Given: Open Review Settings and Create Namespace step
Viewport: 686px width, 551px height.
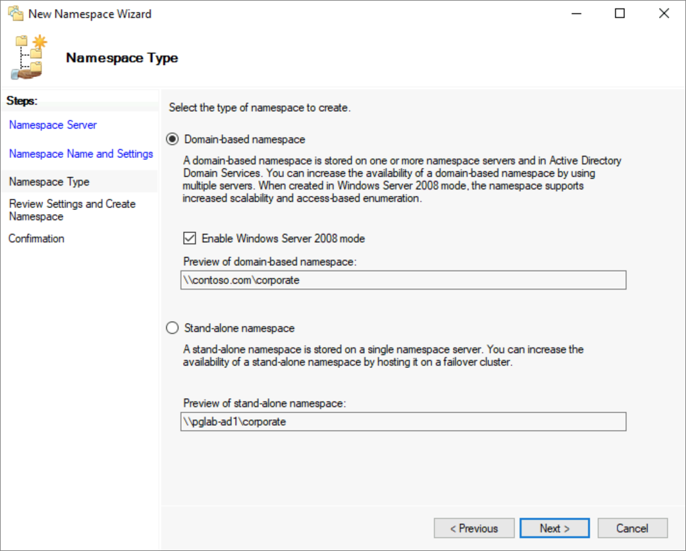Looking at the screenshot, I should pos(72,210).
